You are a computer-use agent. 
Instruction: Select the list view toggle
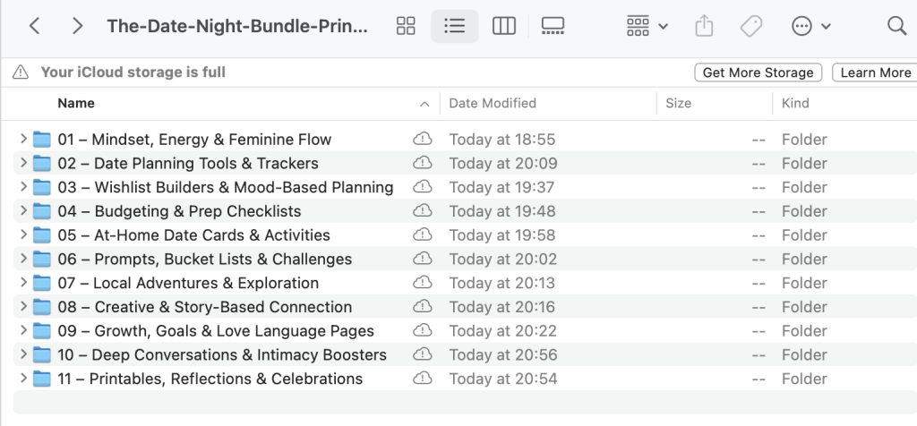tap(455, 26)
